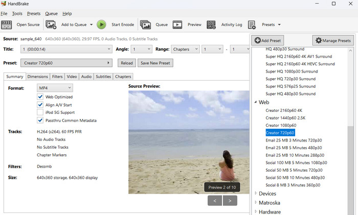The height and width of the screenshot is (215, 358).
Task: Toggle the Align A/V Start checkbox
Action: [x=40, y=105]
